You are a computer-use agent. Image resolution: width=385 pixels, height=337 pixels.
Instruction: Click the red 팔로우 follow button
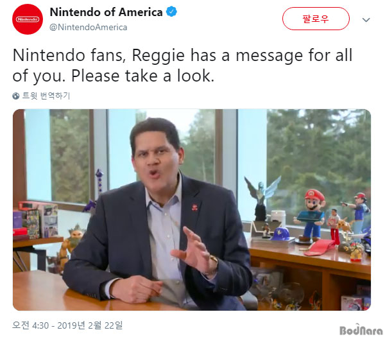[x=316, y=19]
